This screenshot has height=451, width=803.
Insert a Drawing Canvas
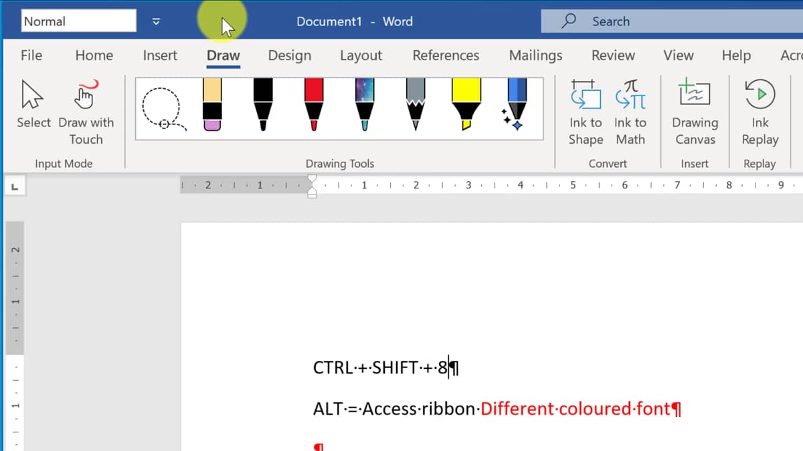pos(695,114)
